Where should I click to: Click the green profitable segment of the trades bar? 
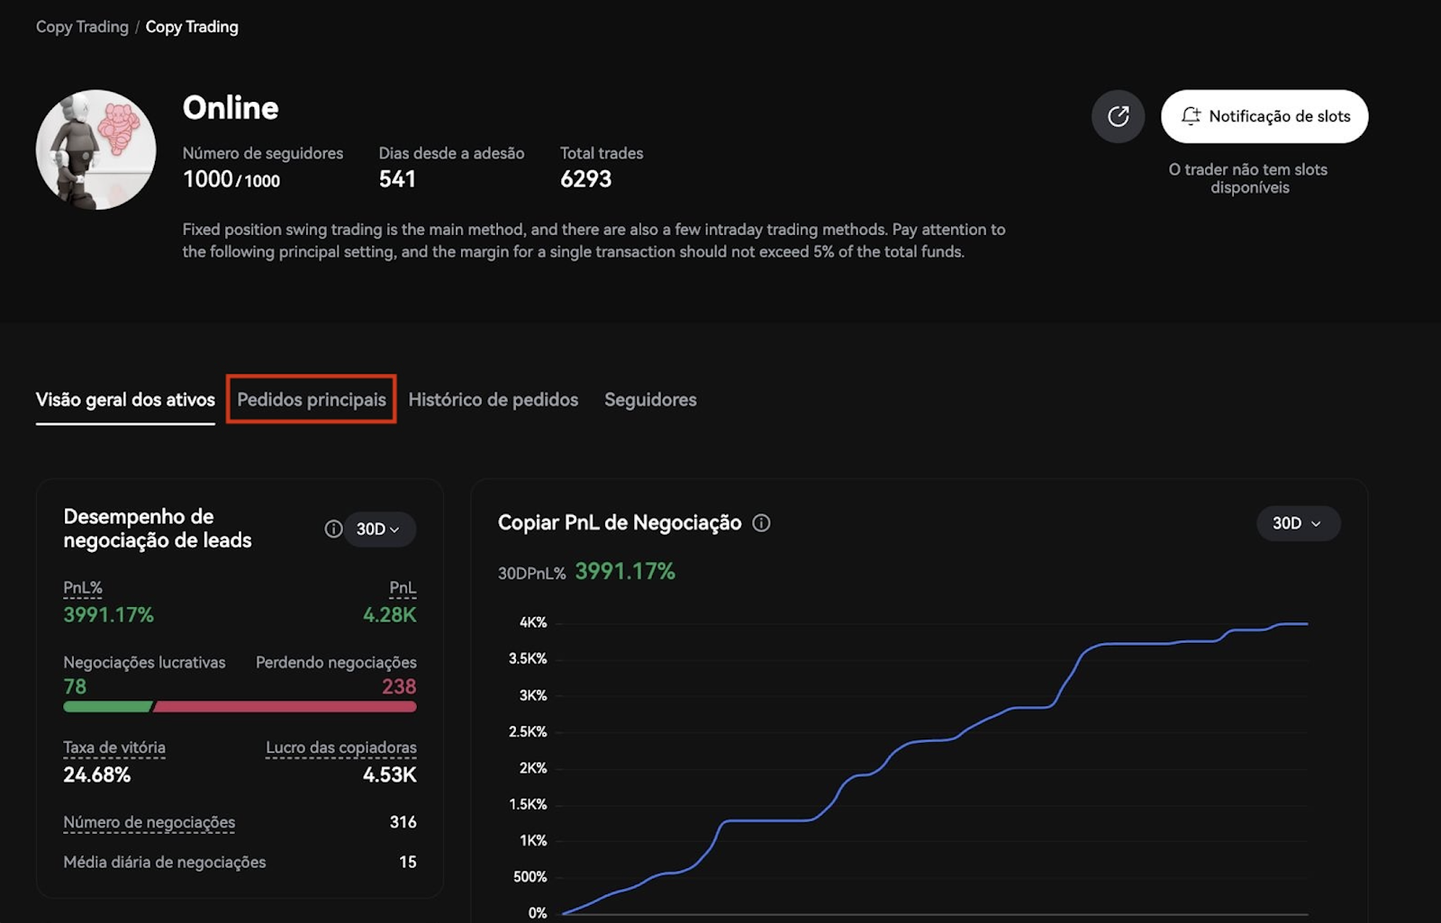(106, 707)
